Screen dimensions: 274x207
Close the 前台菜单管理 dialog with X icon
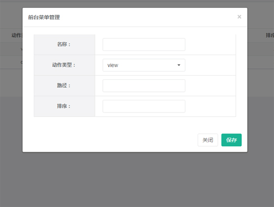(x=239, y=17)
